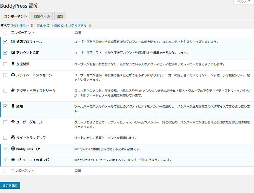Image resolution: width=254 pixels, height=193 pixels.
Task: Enable the ユーザーグループ checkbox
Action: tap(5, 122)
